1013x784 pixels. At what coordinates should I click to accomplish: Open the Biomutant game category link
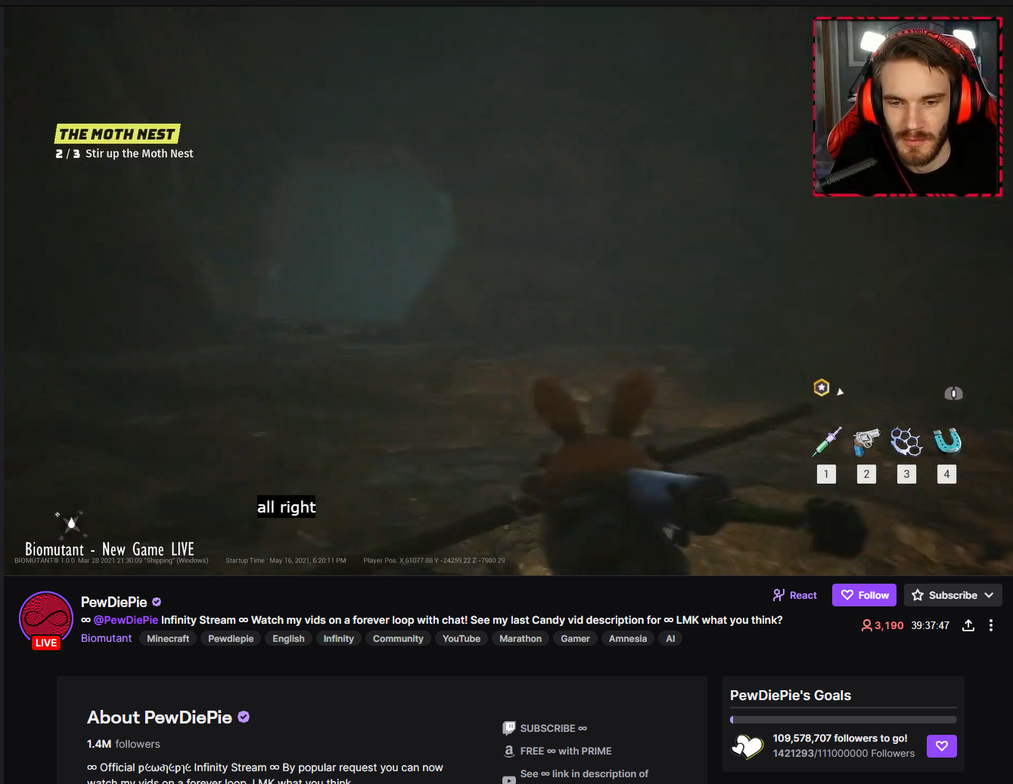pyautogui.click(x=106, y=638)
